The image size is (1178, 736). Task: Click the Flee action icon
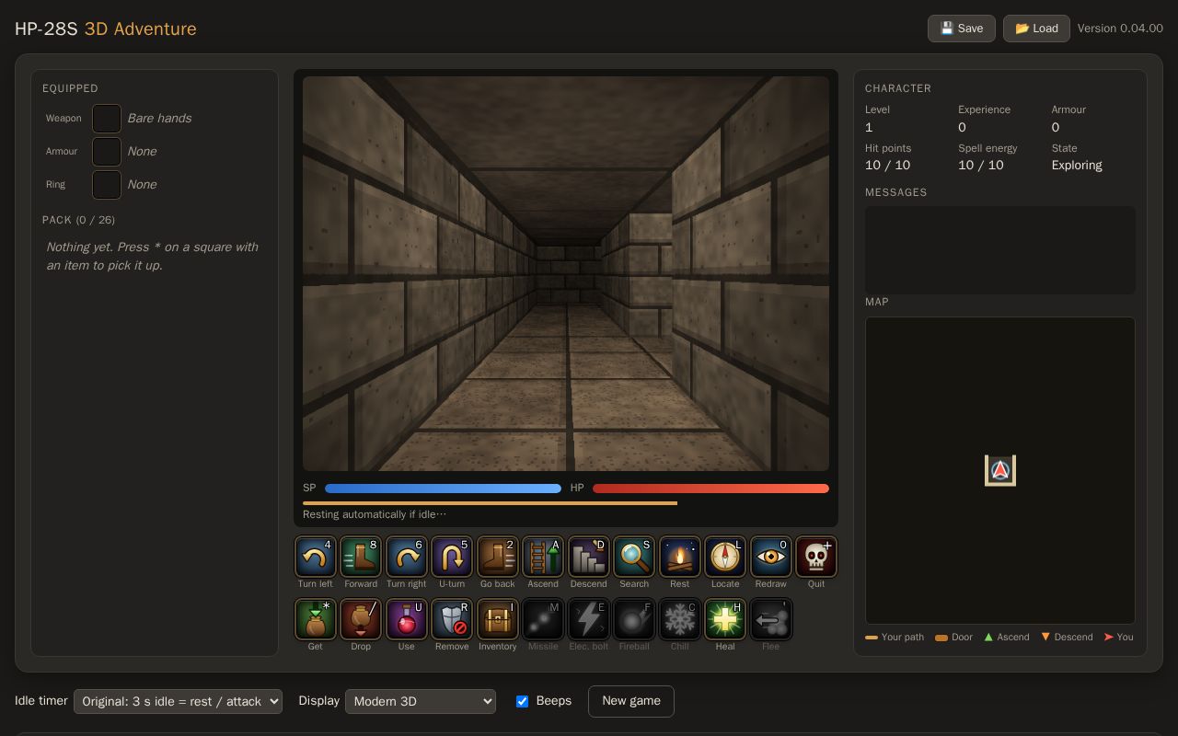click(770, 619)
